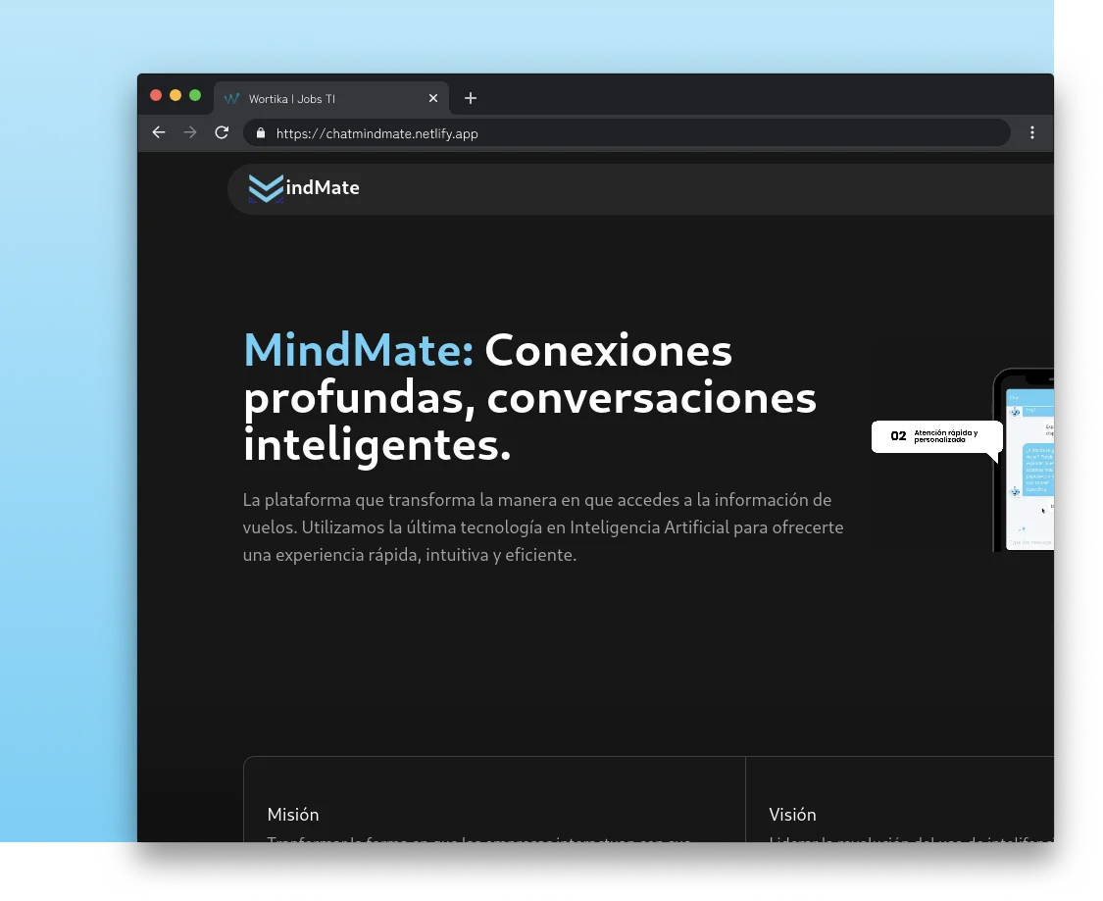Click the MindMate brand name in navbar
The width and height of the screenshot is (1103, 901).
pyautogui.click(x=323, y=187)
